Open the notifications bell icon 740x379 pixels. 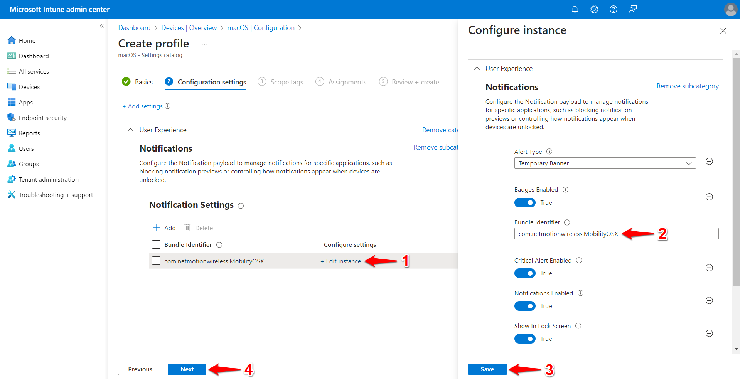(x=575, y=9)
